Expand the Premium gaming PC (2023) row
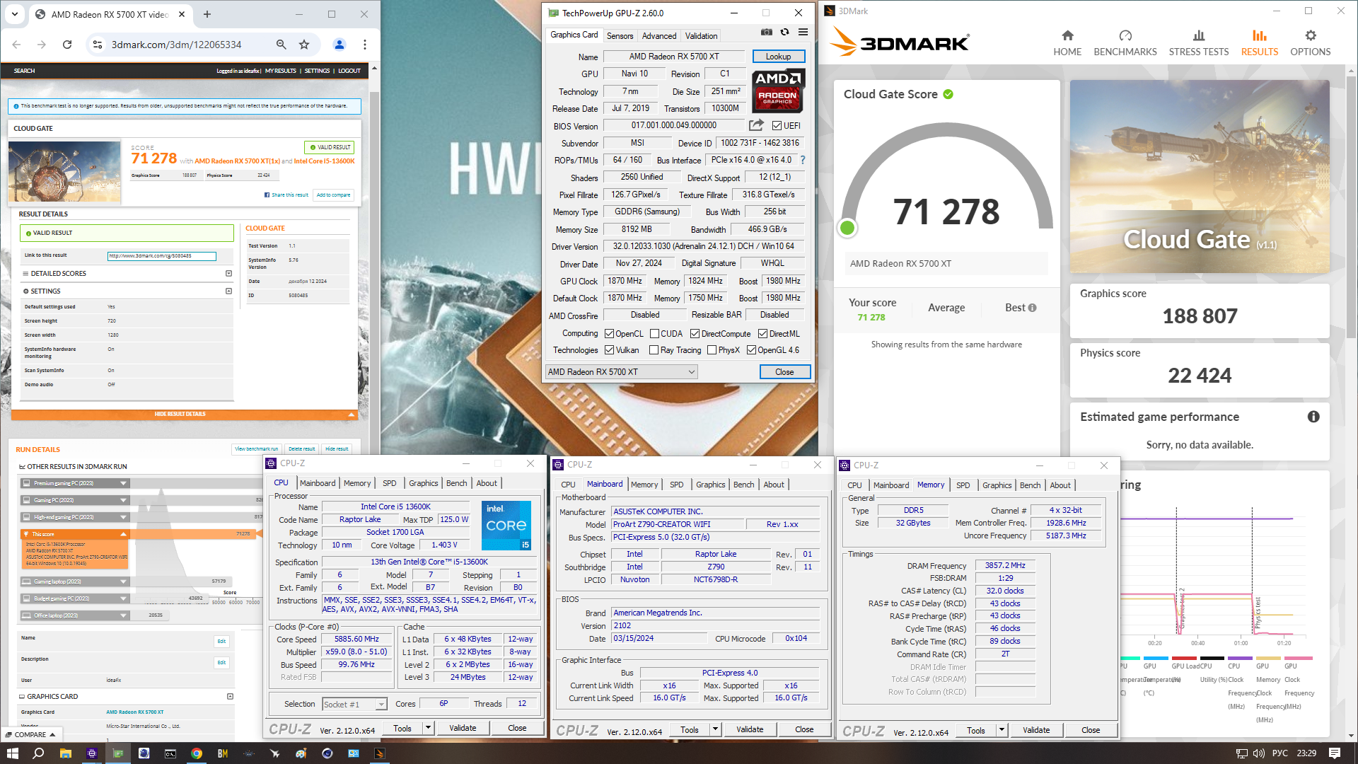The image size is (1358, 764). click(x=74, y=483)
